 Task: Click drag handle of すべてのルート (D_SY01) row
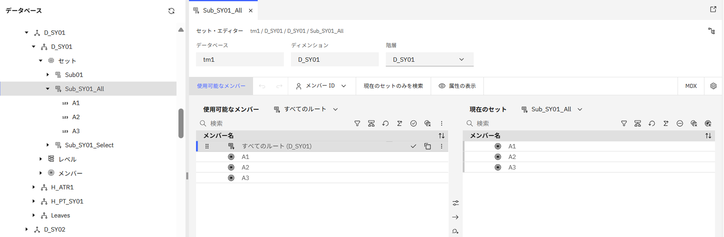click(x=207, y=146)
